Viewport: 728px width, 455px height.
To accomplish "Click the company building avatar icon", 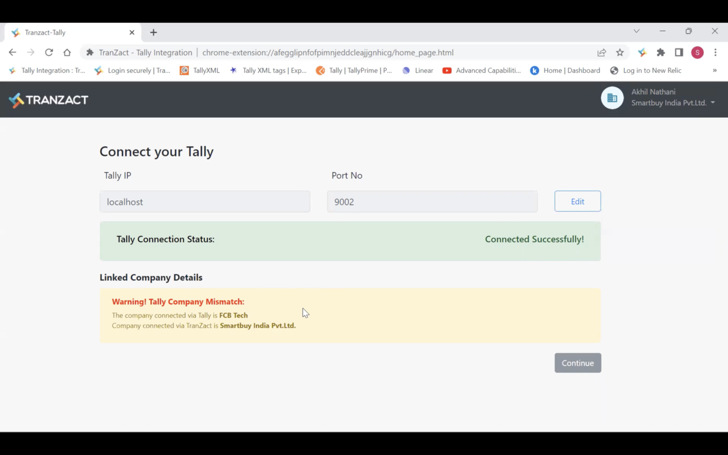I will (612, 98).
